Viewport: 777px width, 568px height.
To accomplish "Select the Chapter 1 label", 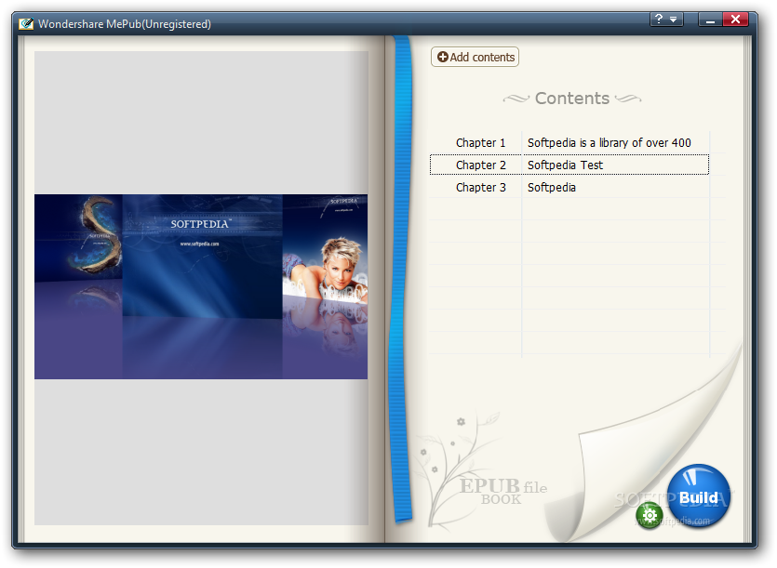I will [480, 142].
